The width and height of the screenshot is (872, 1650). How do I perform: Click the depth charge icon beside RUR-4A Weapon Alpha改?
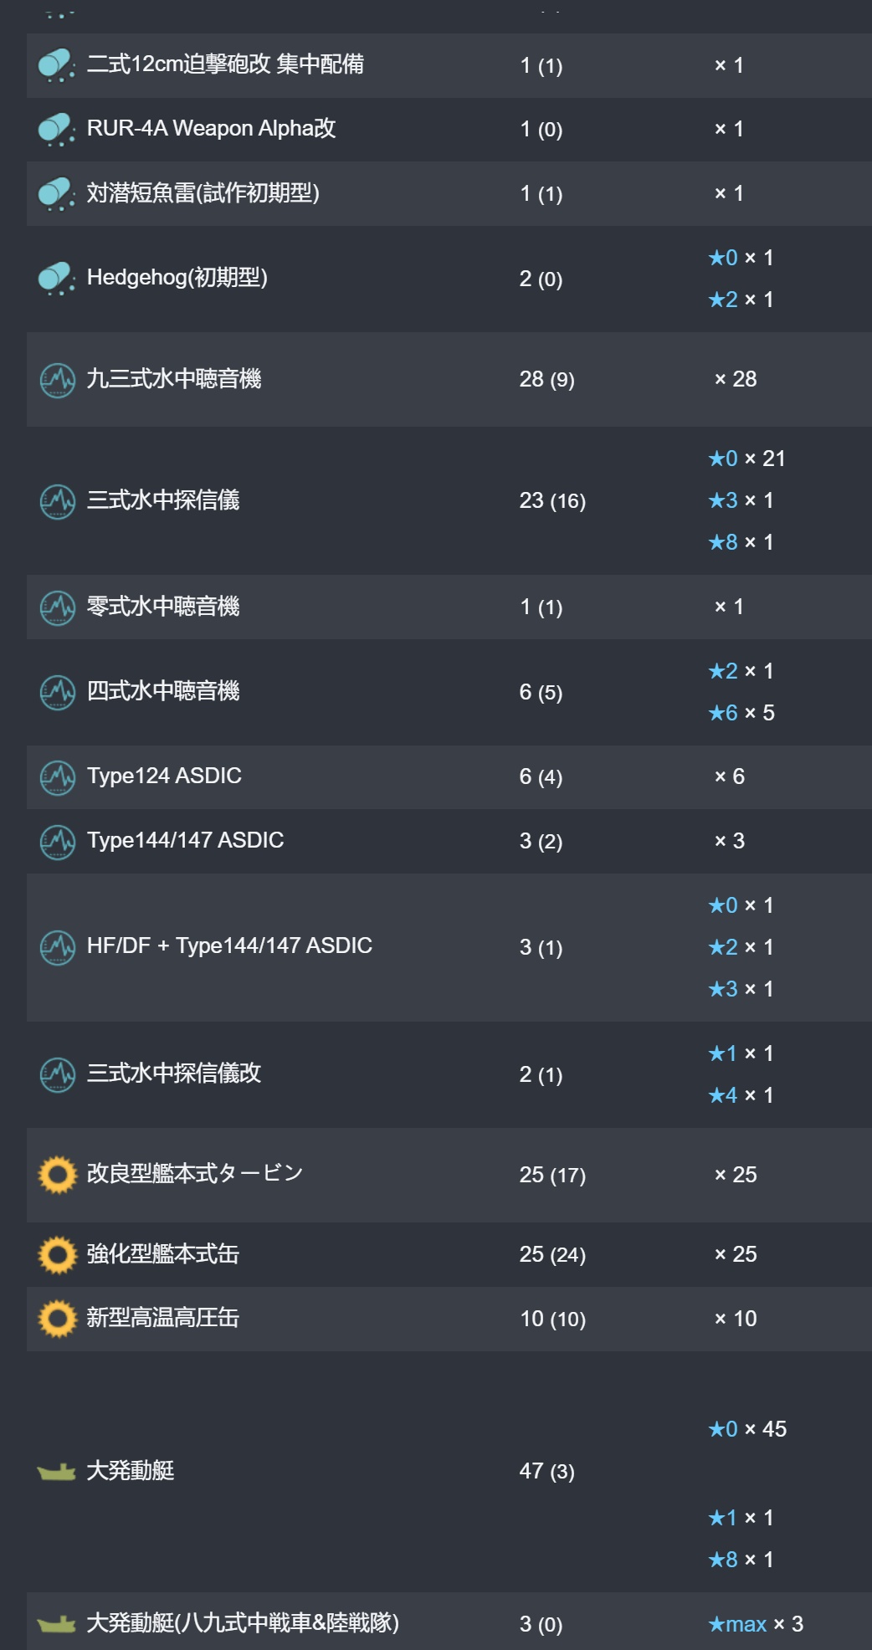point(57,130)
